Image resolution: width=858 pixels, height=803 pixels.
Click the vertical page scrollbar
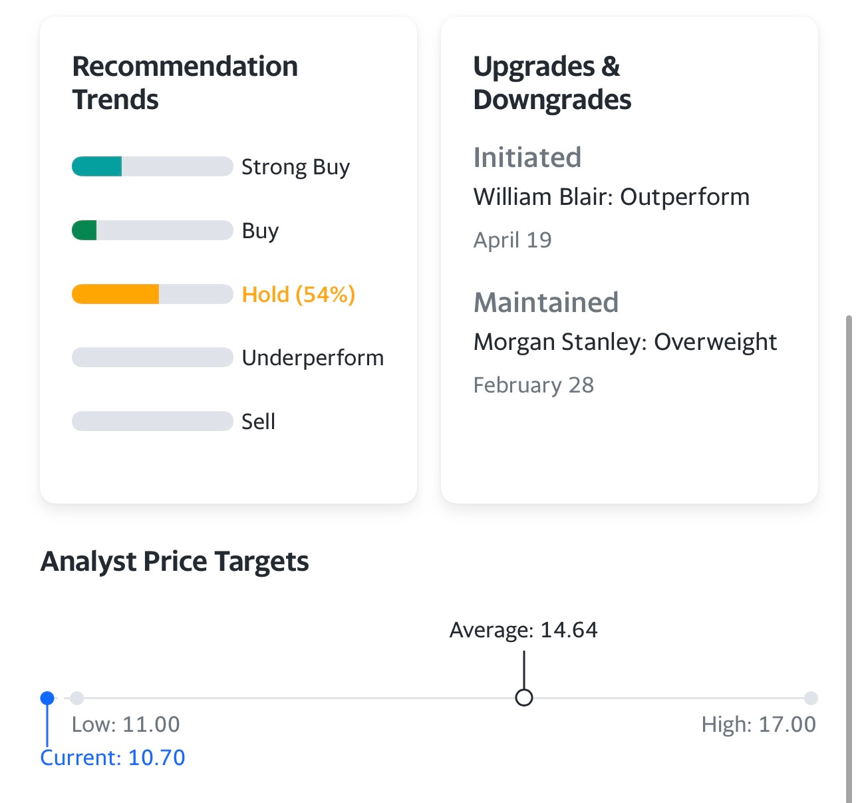849,559
